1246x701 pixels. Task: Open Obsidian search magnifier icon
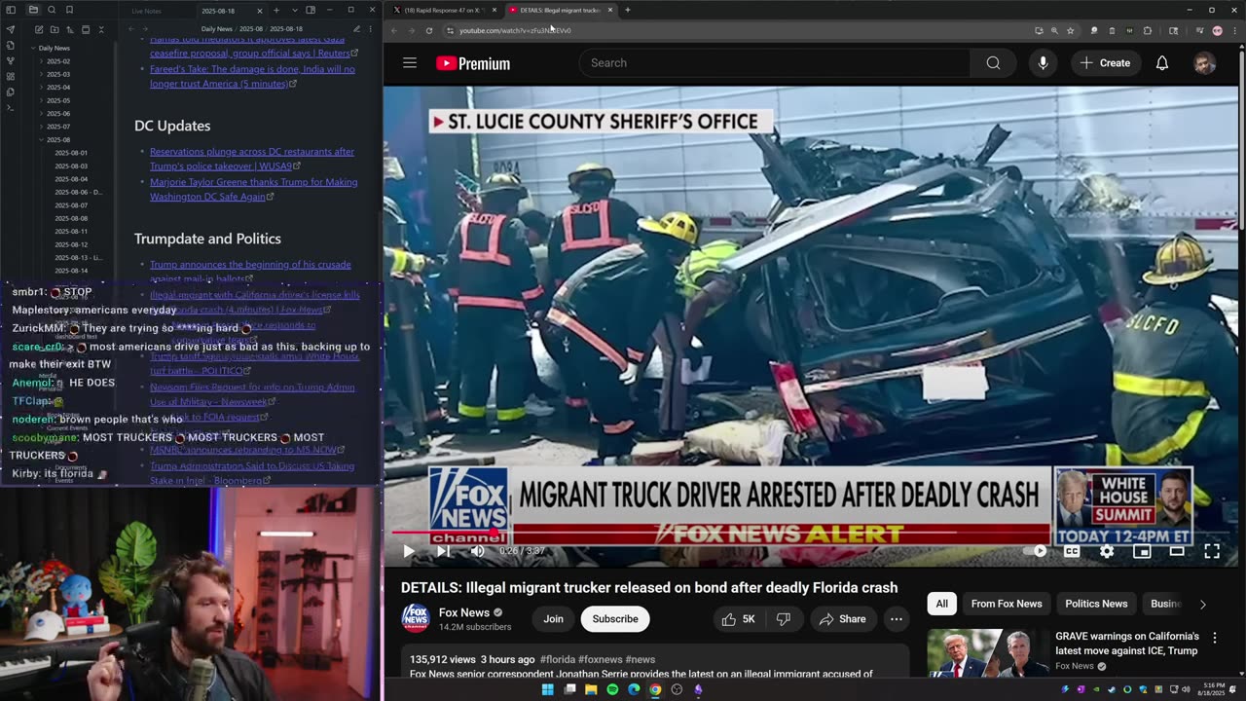pyautogui.click(x=52, y=10)
